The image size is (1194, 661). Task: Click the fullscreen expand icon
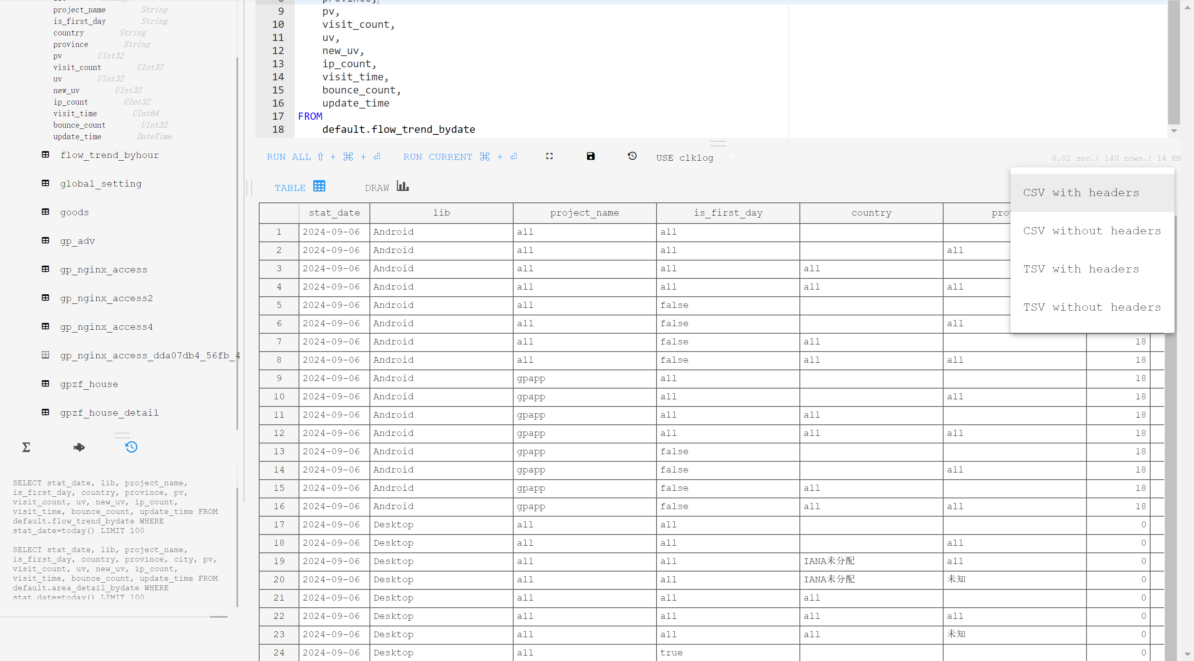(549, 156)
